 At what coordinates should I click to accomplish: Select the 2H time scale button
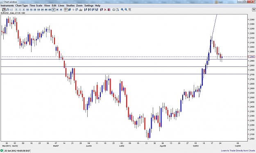(42, 10)
